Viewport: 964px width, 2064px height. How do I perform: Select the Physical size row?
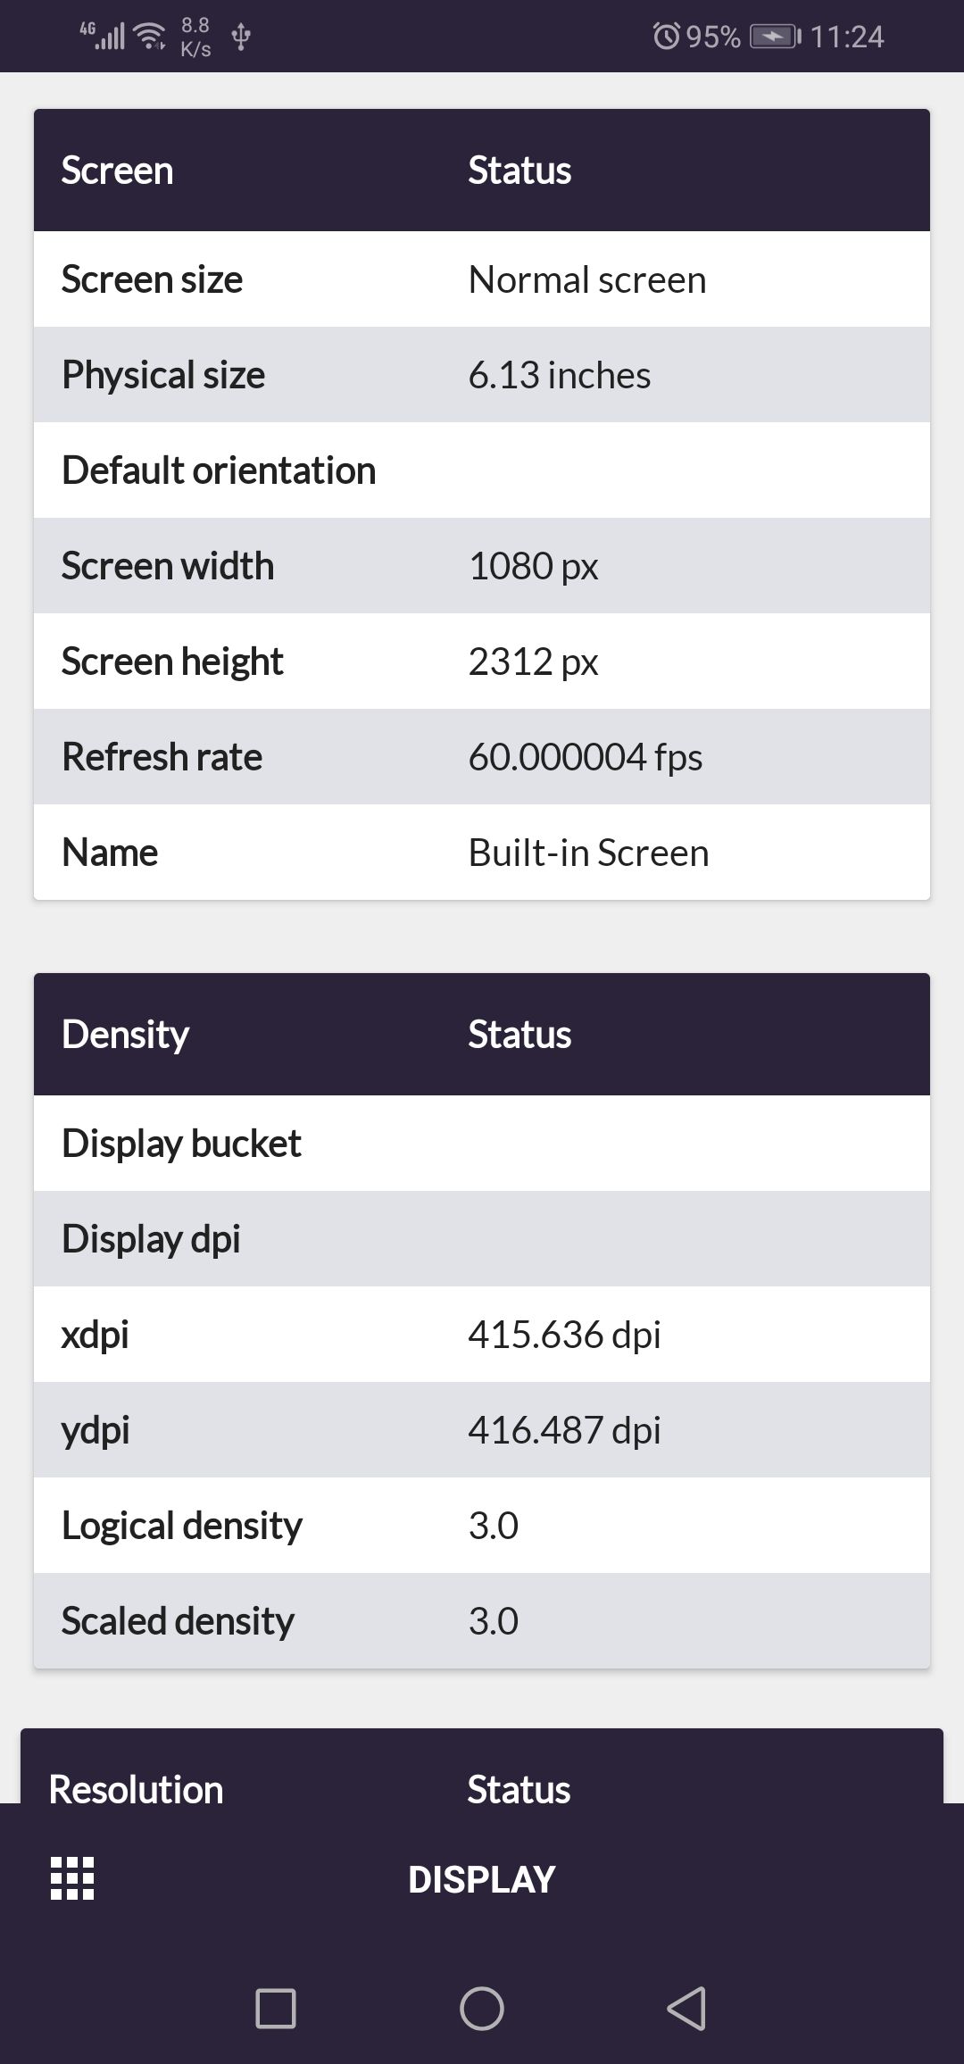tap(481, 375)
